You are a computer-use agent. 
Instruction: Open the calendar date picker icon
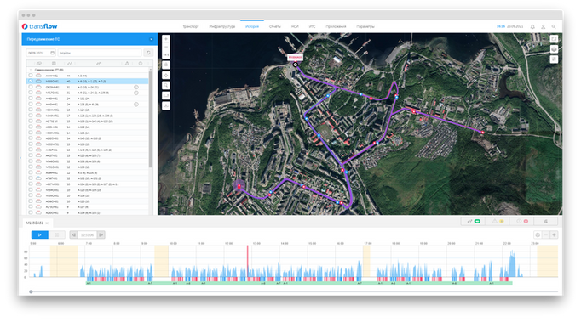pos(52,53)
